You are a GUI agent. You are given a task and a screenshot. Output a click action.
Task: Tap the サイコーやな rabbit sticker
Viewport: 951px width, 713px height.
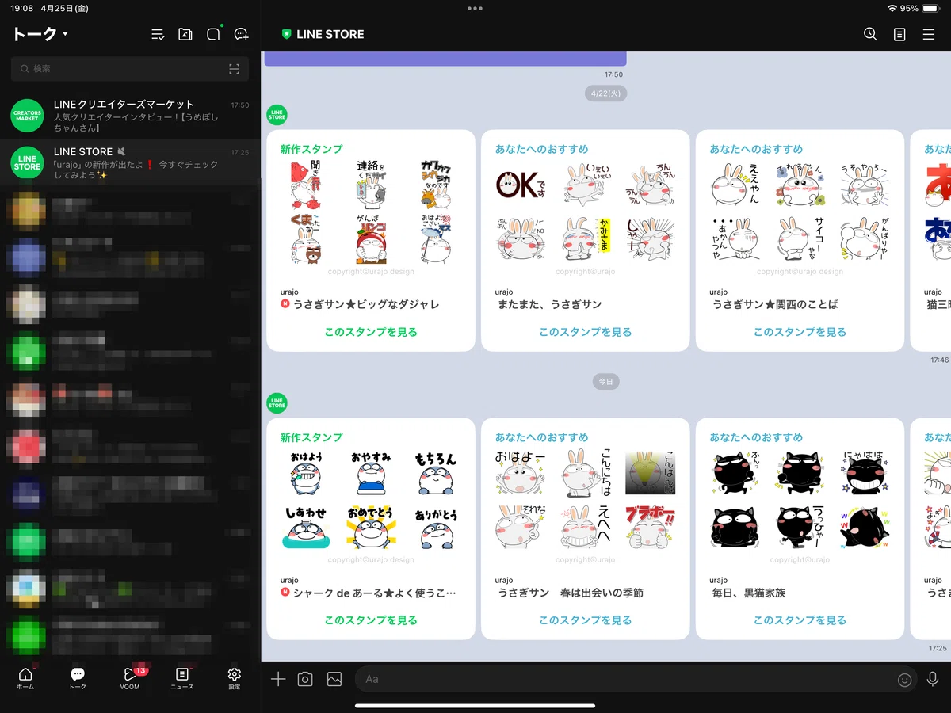click(x=800, y=239)
